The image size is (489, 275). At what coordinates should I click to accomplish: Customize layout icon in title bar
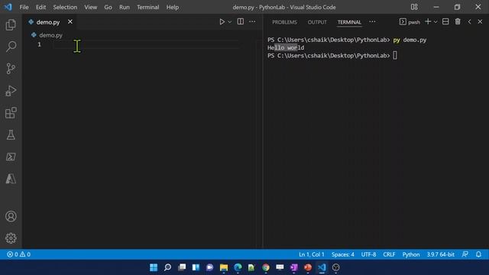click(414, 7)
